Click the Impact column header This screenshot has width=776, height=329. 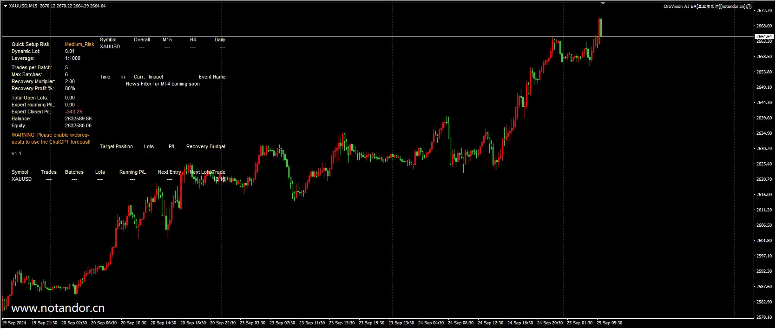(x=156, y=77)
